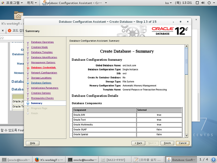Screen dimensions: 217x163
Task: Switch to 오라클 설치 taskbar window
Action: coord(148,160)
